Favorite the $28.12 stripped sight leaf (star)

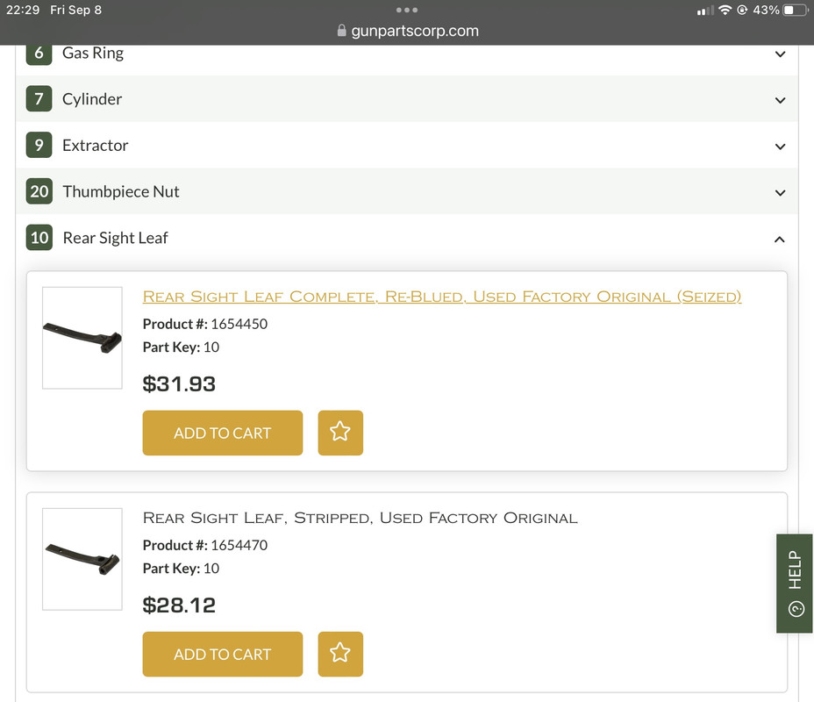(x=340, y=654)
